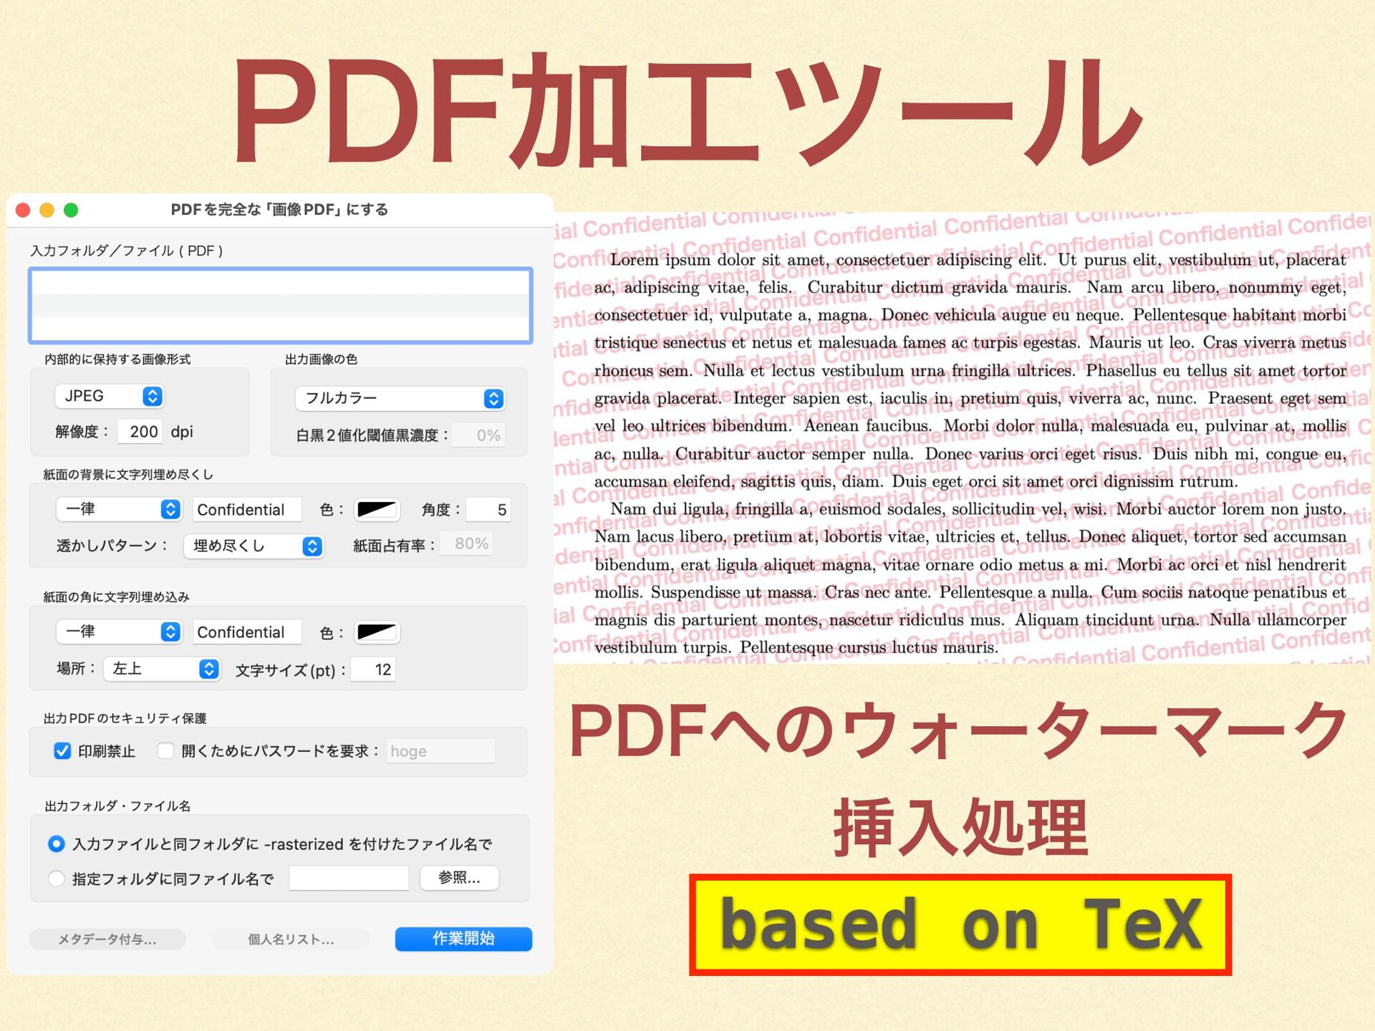Select 指定フォルダに同ファイル名で radio option

(x=56, y=878)
